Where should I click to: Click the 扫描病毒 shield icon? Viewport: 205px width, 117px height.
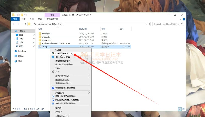point(53,88)
